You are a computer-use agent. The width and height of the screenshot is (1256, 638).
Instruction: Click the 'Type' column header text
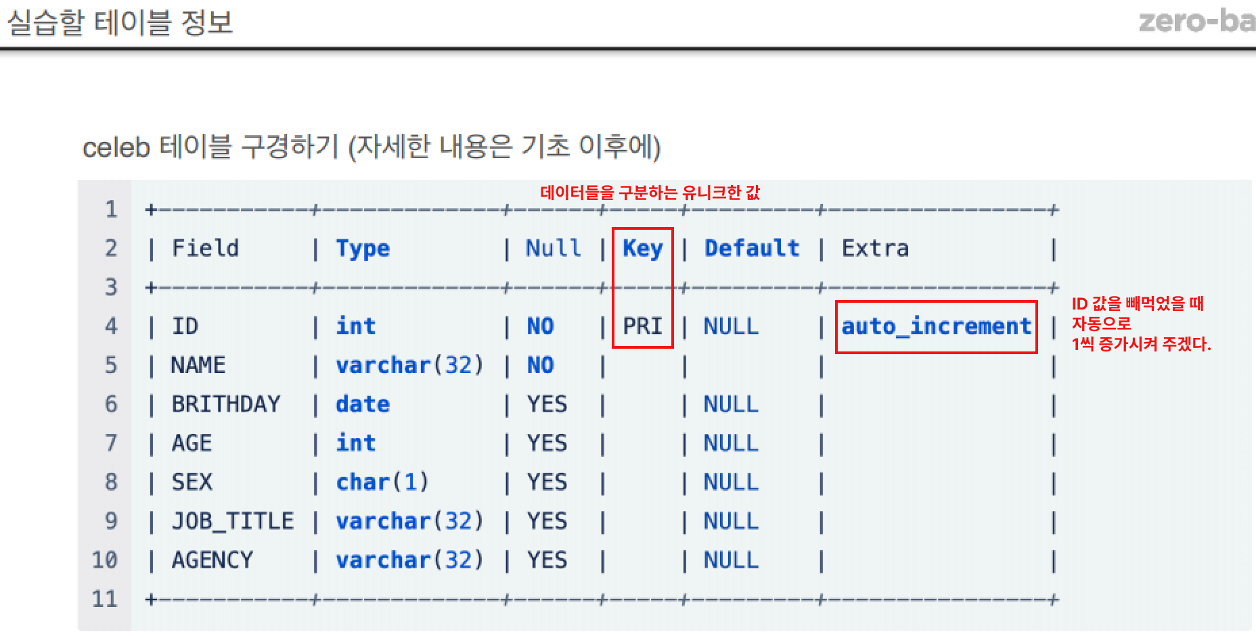point(363,249)
